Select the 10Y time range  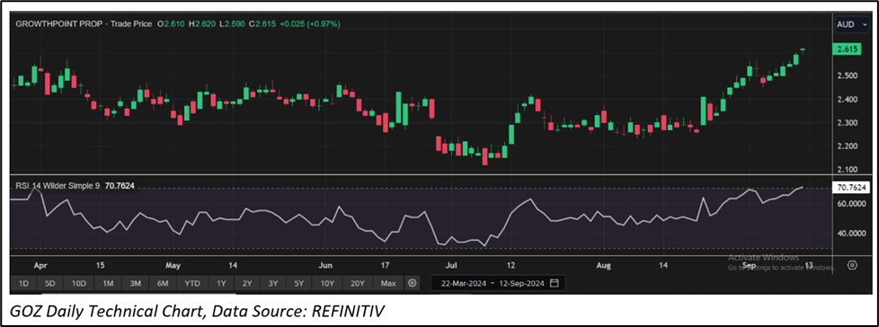point(327,284)
